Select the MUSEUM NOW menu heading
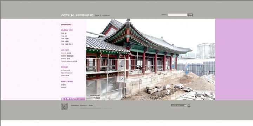 click(x=67, y=30)
